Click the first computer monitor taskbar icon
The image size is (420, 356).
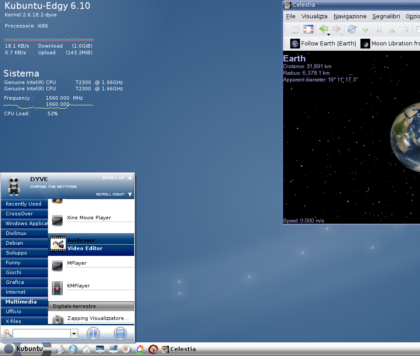pyautogui.click(x=100, y=349)
